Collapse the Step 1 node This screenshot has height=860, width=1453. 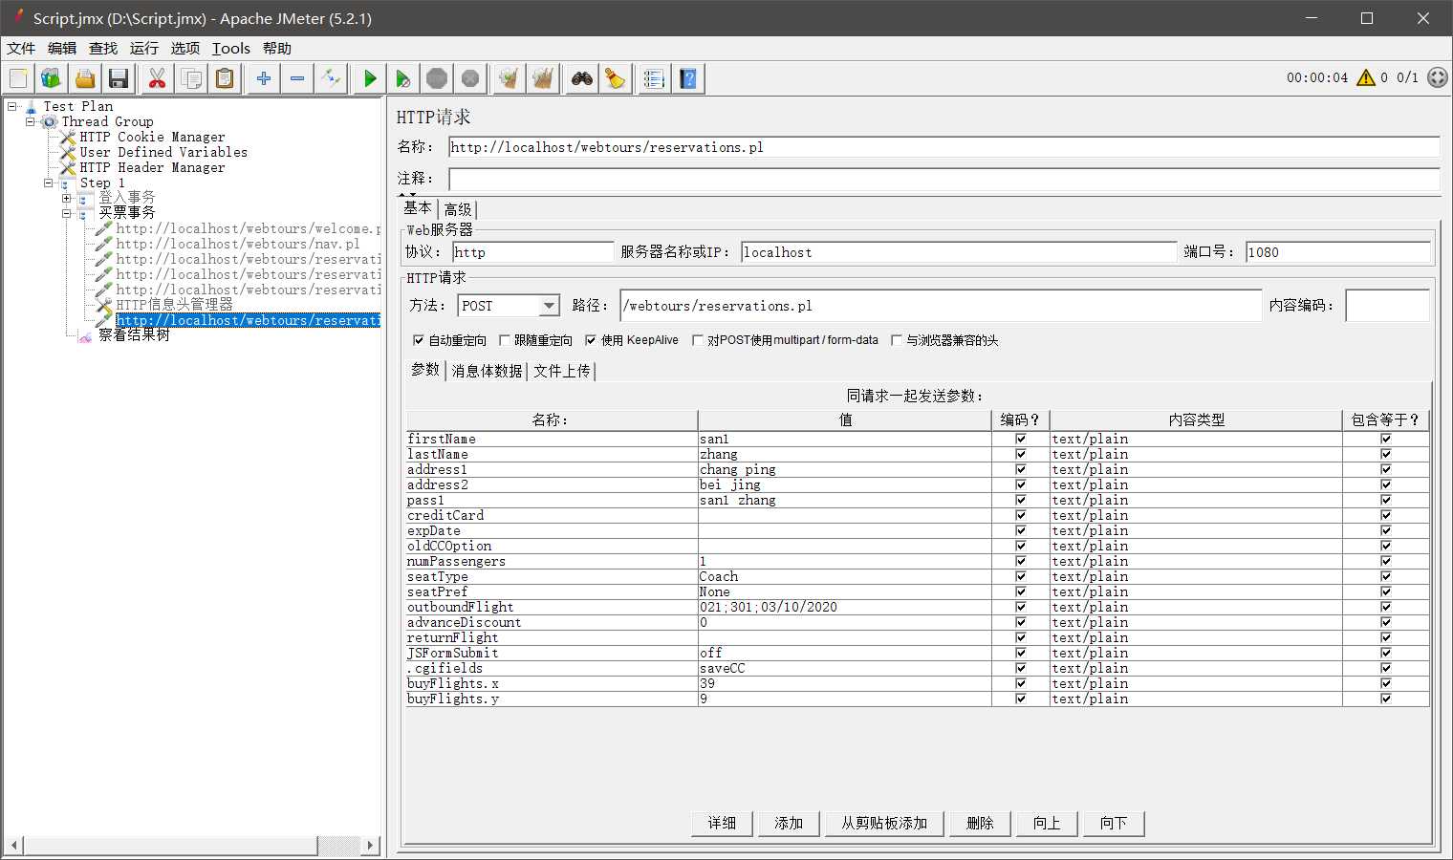click(48, 183)
